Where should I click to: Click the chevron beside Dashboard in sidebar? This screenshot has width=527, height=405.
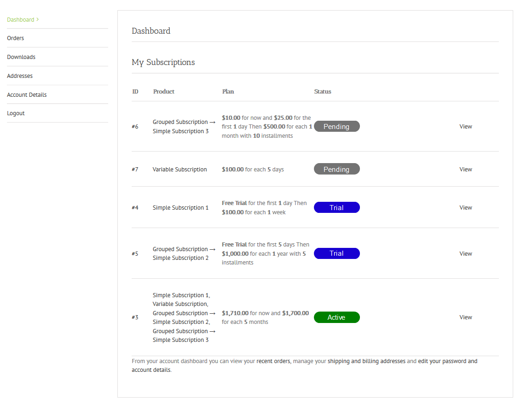[38, 19]
